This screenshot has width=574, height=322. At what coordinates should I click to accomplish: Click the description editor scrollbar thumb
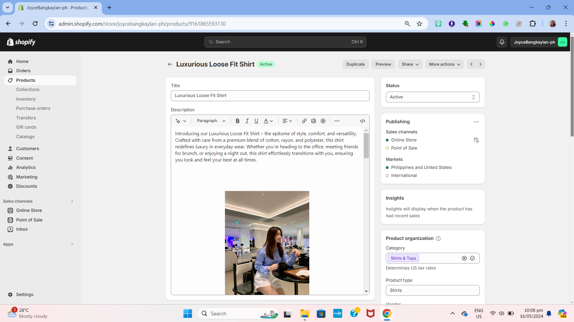366,145
